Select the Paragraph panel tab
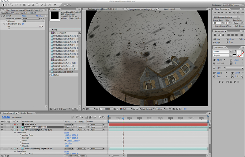Screen dimensions: 245x157 [219, 31]
